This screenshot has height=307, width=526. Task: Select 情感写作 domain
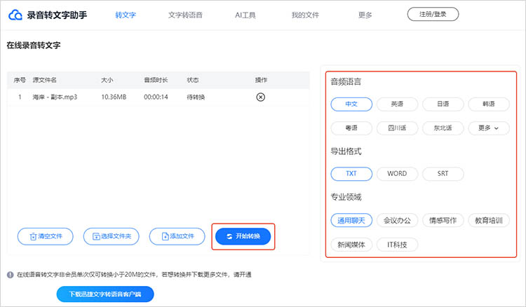coord(443,221)
